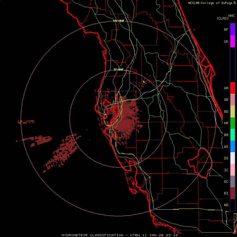Click the GR pink legend swatch
Viewport: 237px width, 237px height.
233,100
